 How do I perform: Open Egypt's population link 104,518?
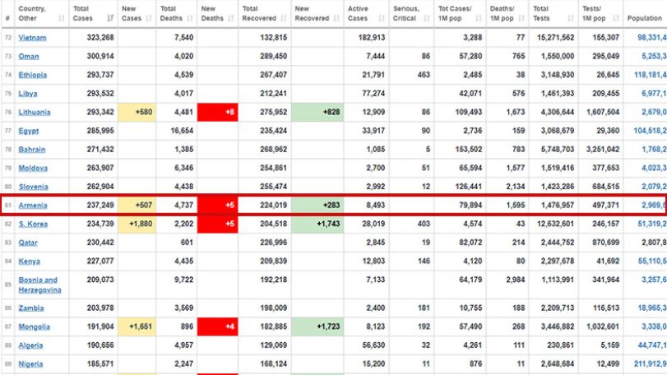tap(651, 131)
